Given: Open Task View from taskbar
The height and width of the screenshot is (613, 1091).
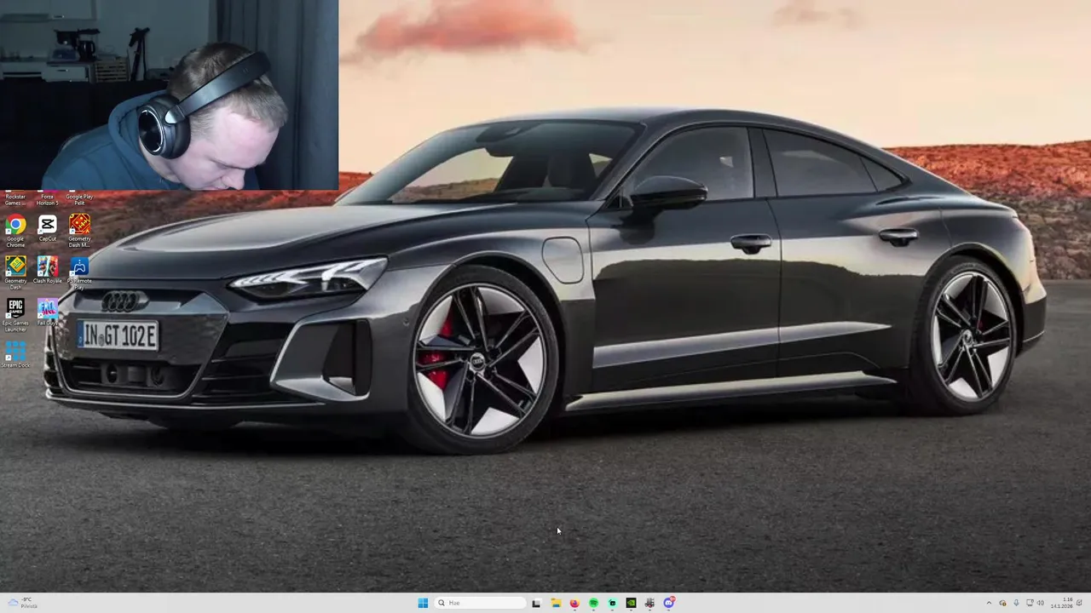Looking at the screenshot, I should [536, 603].
